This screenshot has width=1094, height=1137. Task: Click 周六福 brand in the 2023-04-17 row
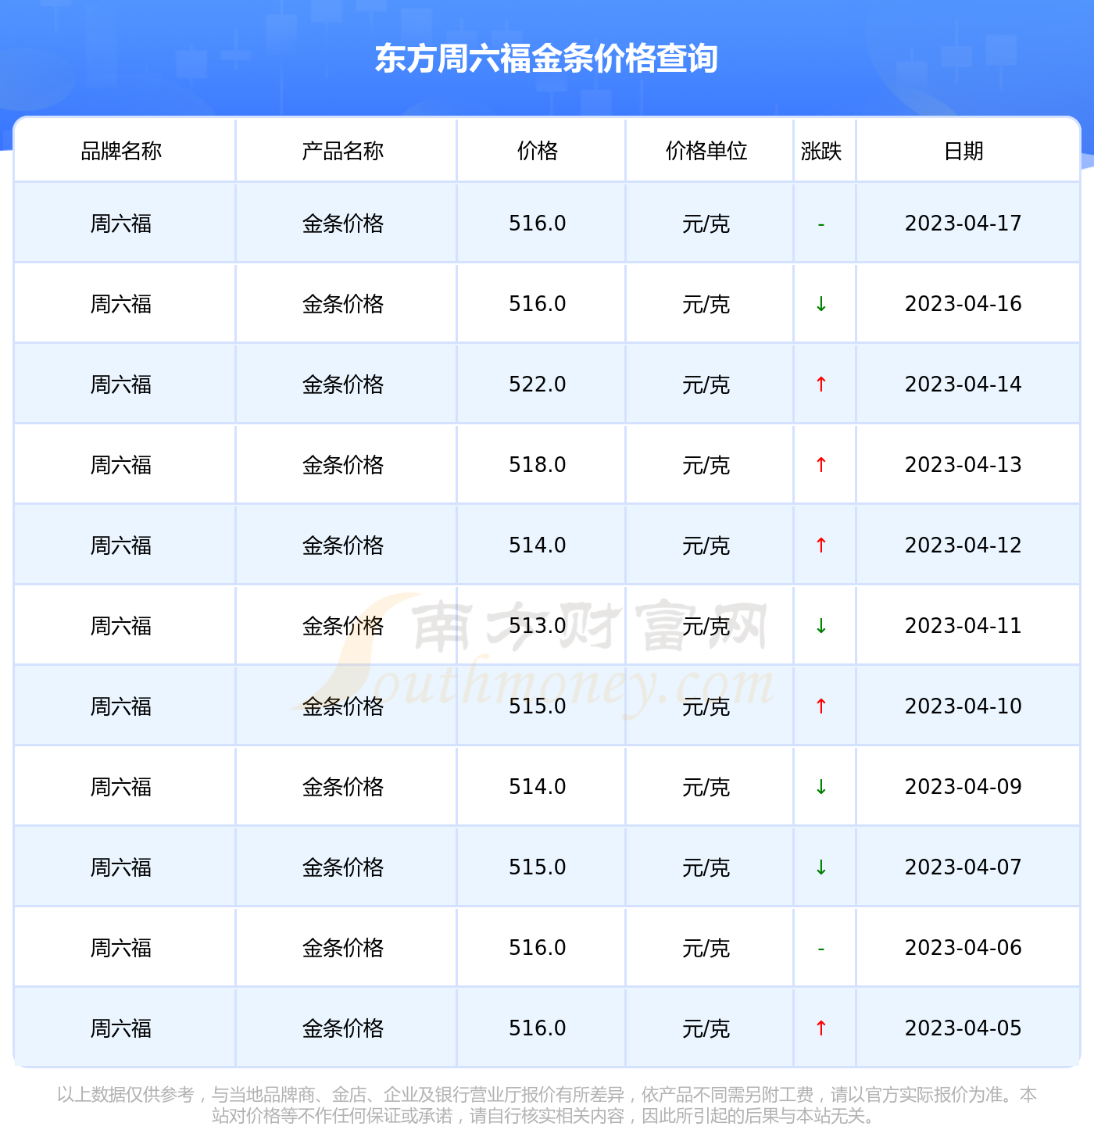(x=121, y=224)
